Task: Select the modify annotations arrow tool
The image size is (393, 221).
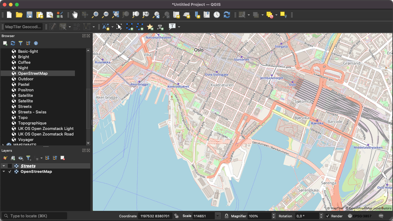Action: click(119, 27)
